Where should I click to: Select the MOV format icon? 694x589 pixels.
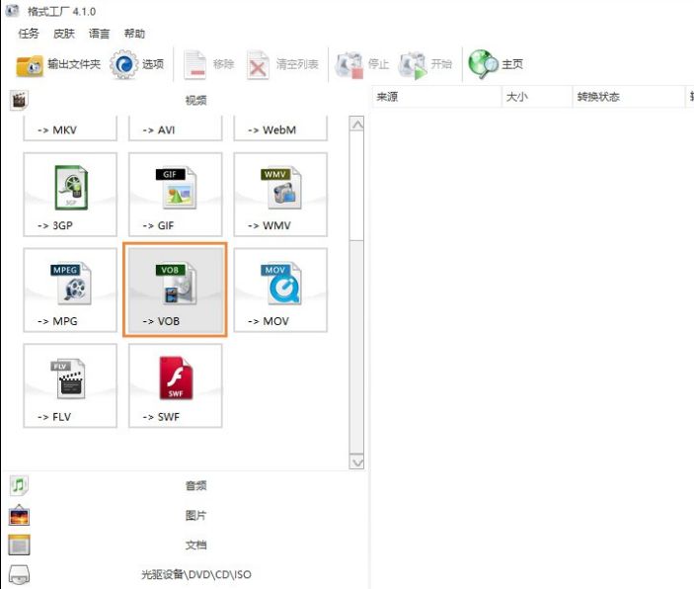pos(279,291)
